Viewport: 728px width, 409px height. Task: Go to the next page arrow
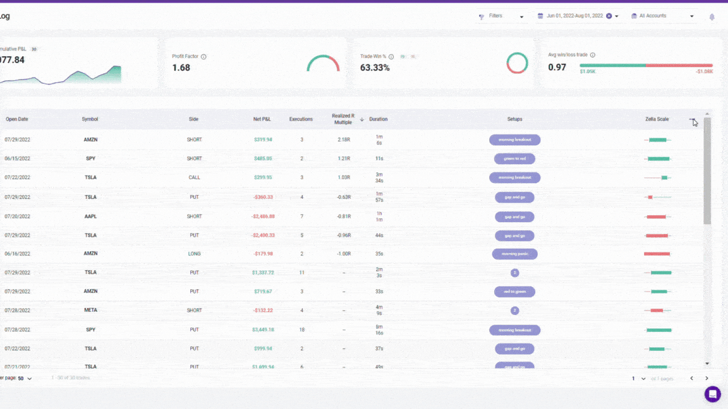(x=707, y=378)
